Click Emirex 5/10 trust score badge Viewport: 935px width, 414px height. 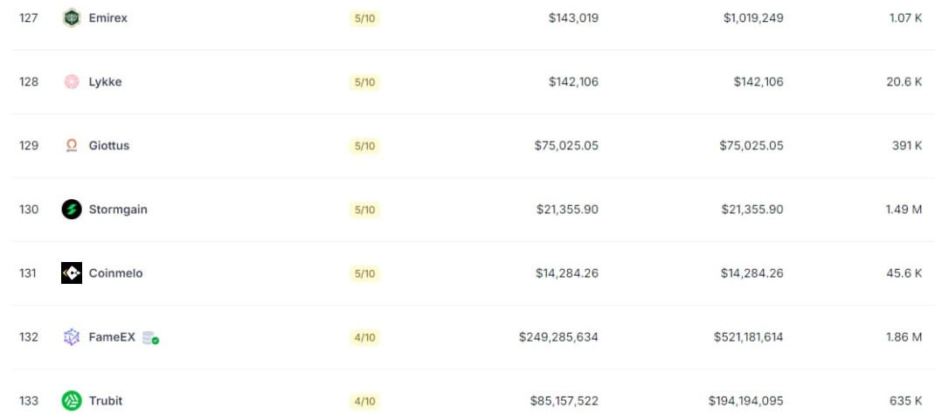(364, 18)
